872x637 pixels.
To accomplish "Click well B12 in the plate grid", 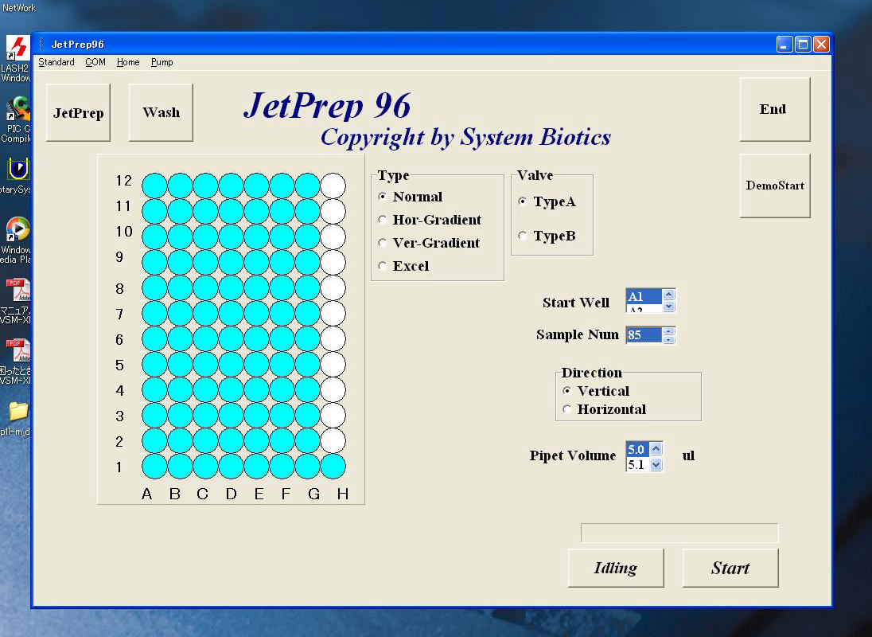I will coord(180,186).
